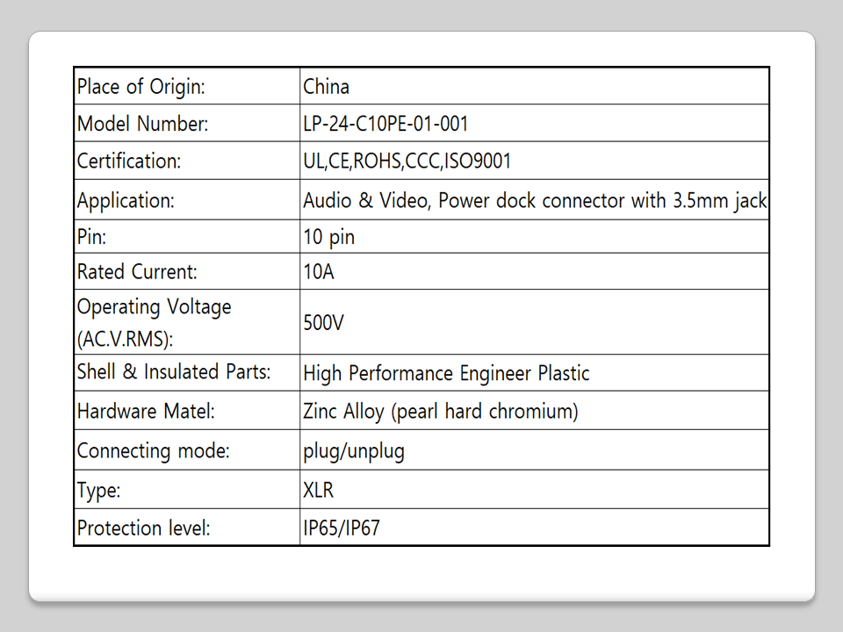This screenshot has width=843, height=632.
Task: Select model number LP-24-C10PE-01-001 text
Action: [385, 124]
